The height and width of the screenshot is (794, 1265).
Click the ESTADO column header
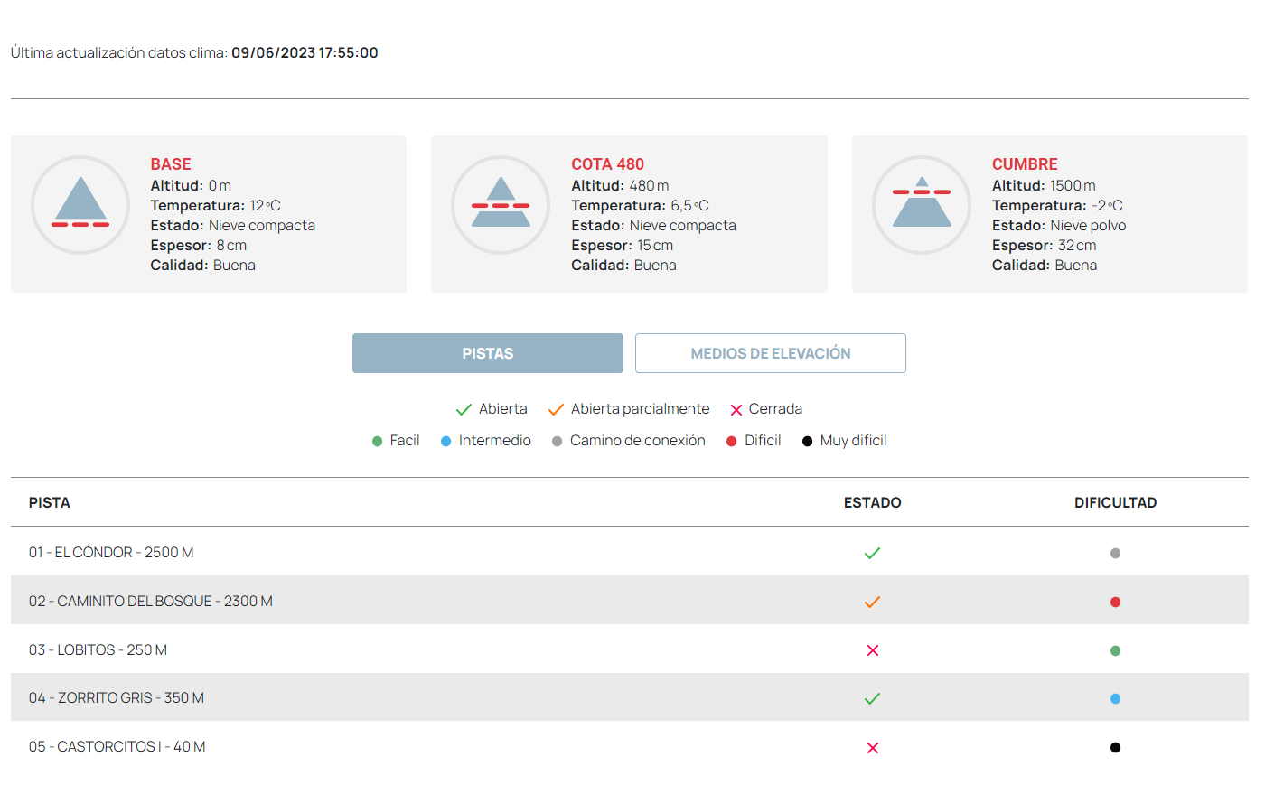point(872,503)
